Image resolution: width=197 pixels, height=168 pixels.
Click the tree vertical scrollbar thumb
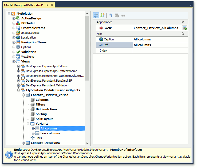tap(87, 48)
